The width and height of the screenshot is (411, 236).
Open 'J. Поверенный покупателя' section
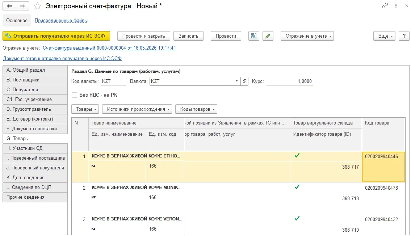[35, 168]
